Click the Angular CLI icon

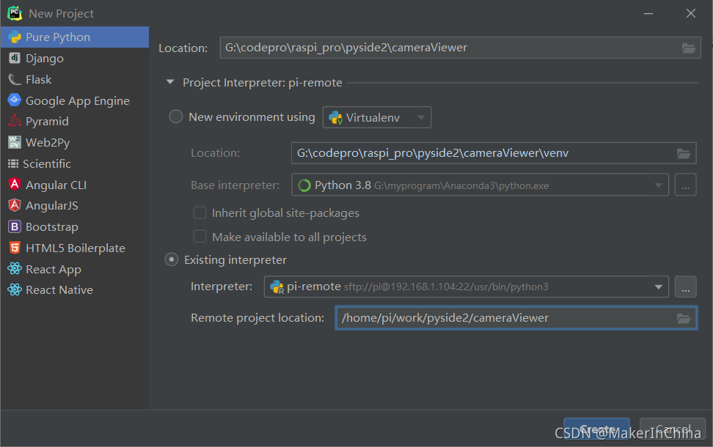coord(15,185)
